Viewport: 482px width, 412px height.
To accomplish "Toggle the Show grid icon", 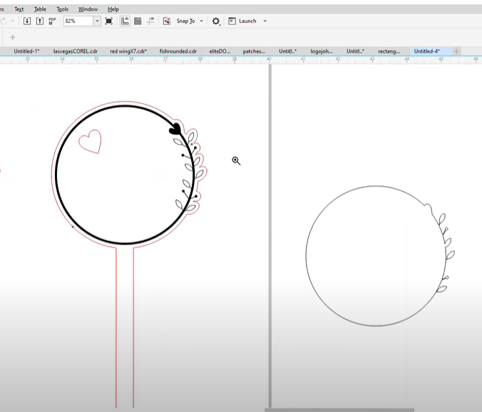I will click(138, 21).
